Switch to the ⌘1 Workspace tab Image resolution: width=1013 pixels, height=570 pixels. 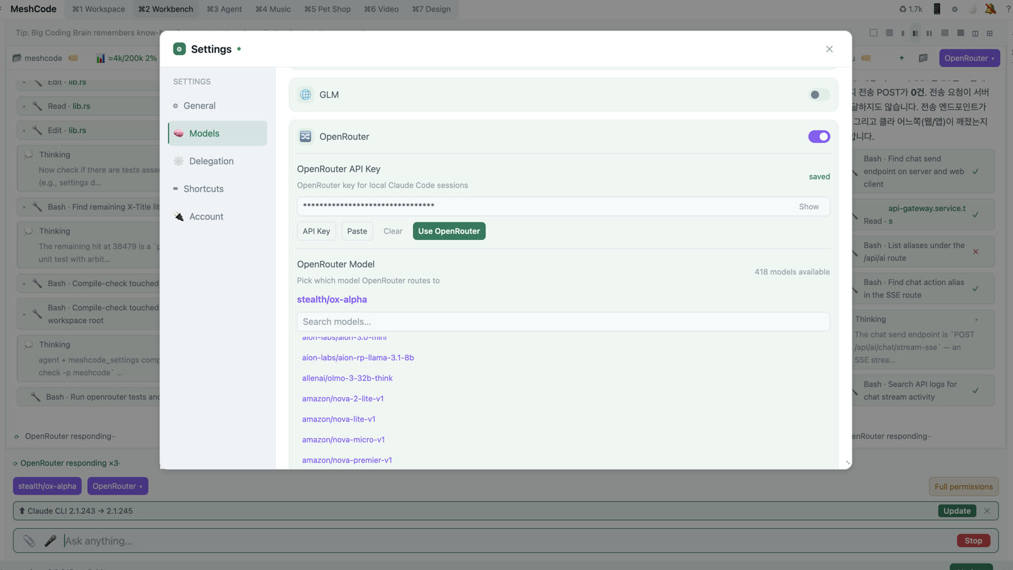[x=98, y=9]
